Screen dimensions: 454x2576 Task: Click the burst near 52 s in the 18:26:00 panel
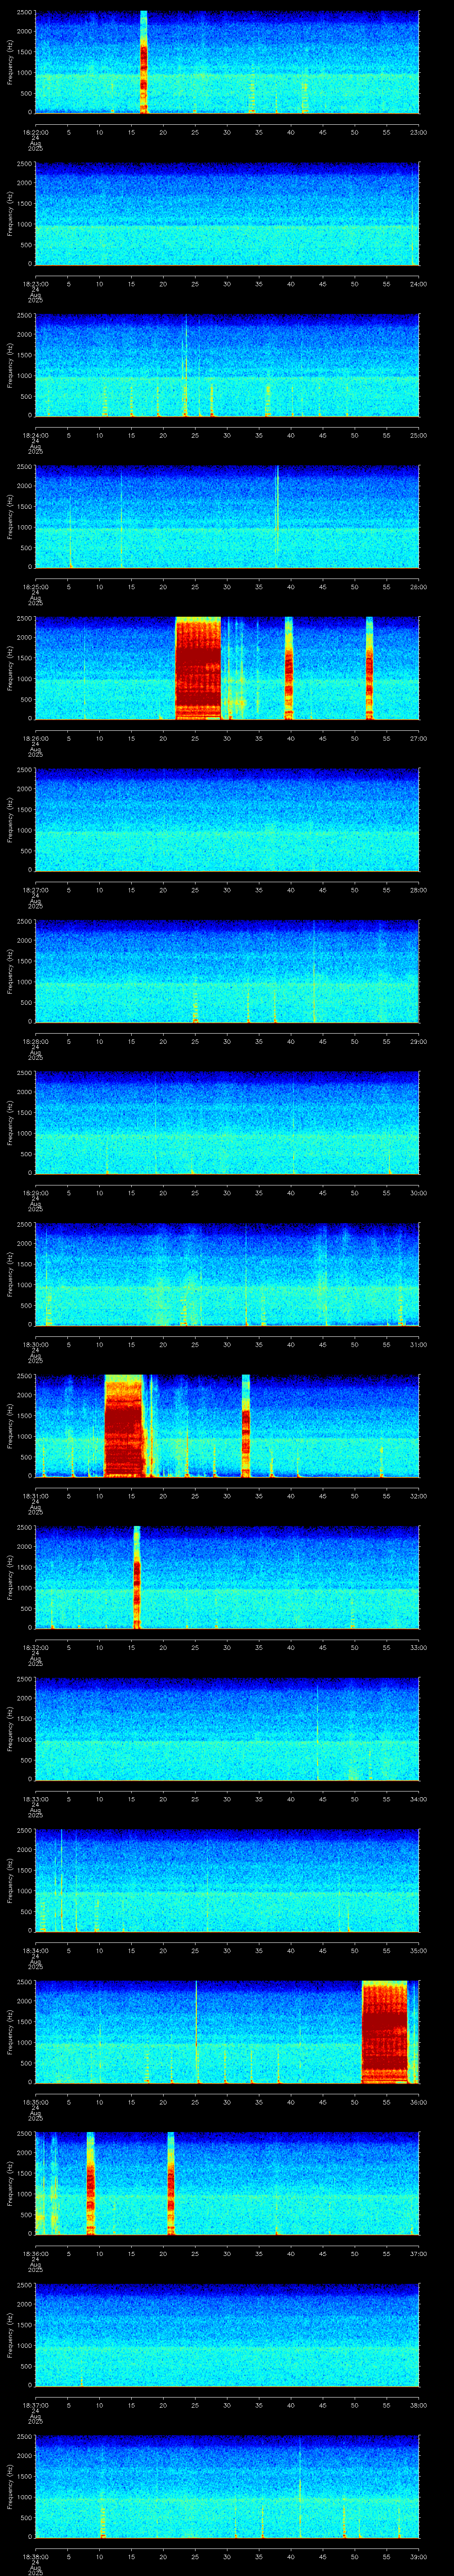[x=369, y=668]
